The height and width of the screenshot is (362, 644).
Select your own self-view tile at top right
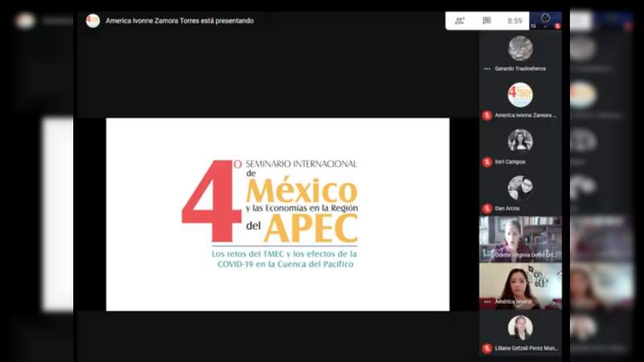pos(546,21)
